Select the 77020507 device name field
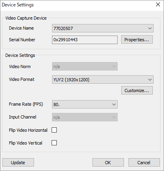The width and height of the screenshot is (164, 171). tap(103, 28)
